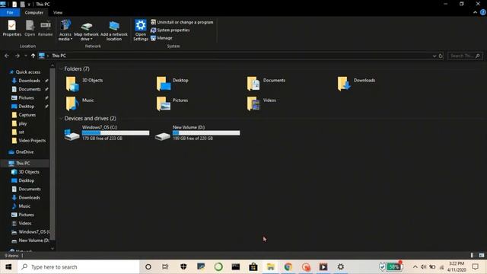The height and width of the screenshot is (274, 487).
Task: Select the New Volume (D:) drive icon
Action: click(x=162, y=135)
